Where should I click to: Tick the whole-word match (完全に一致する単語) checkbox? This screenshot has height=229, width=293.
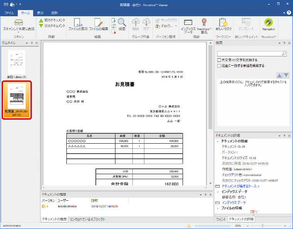point(219,66)
